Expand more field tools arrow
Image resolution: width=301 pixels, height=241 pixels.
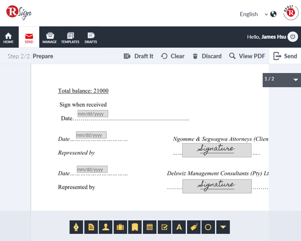click(223, 227)
